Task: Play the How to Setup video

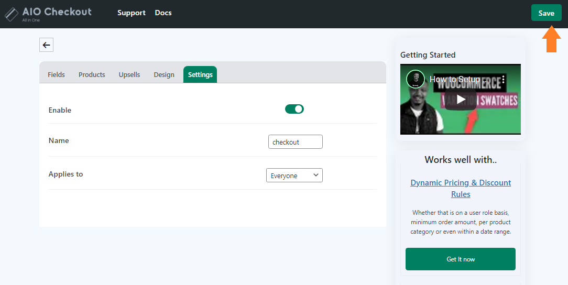Action: 461,99
